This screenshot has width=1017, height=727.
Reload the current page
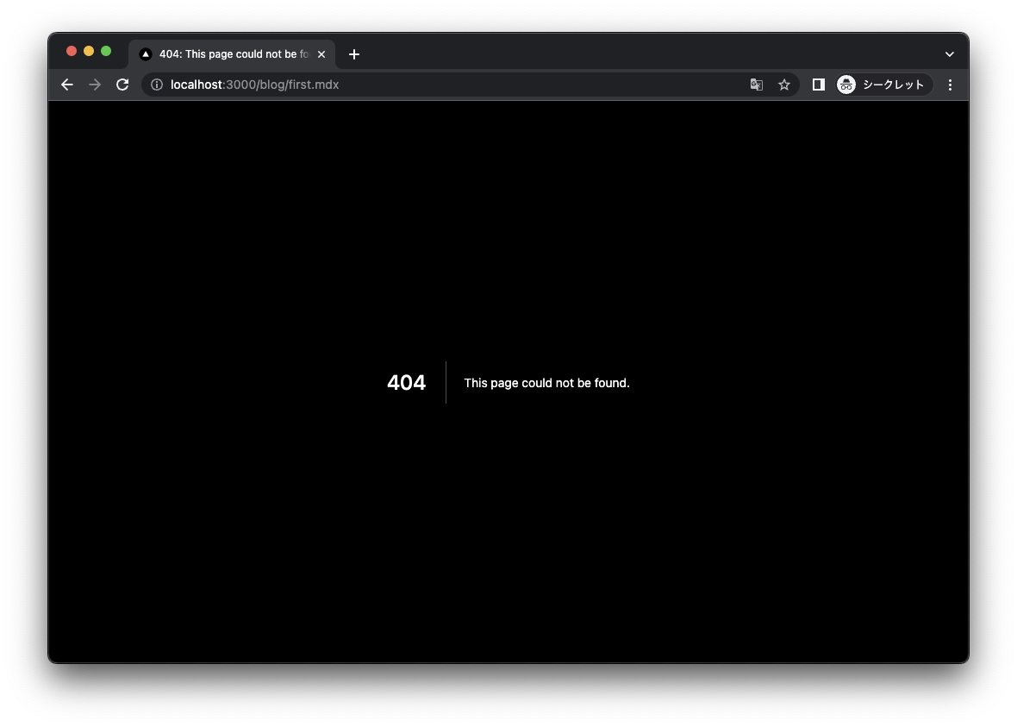122,85
